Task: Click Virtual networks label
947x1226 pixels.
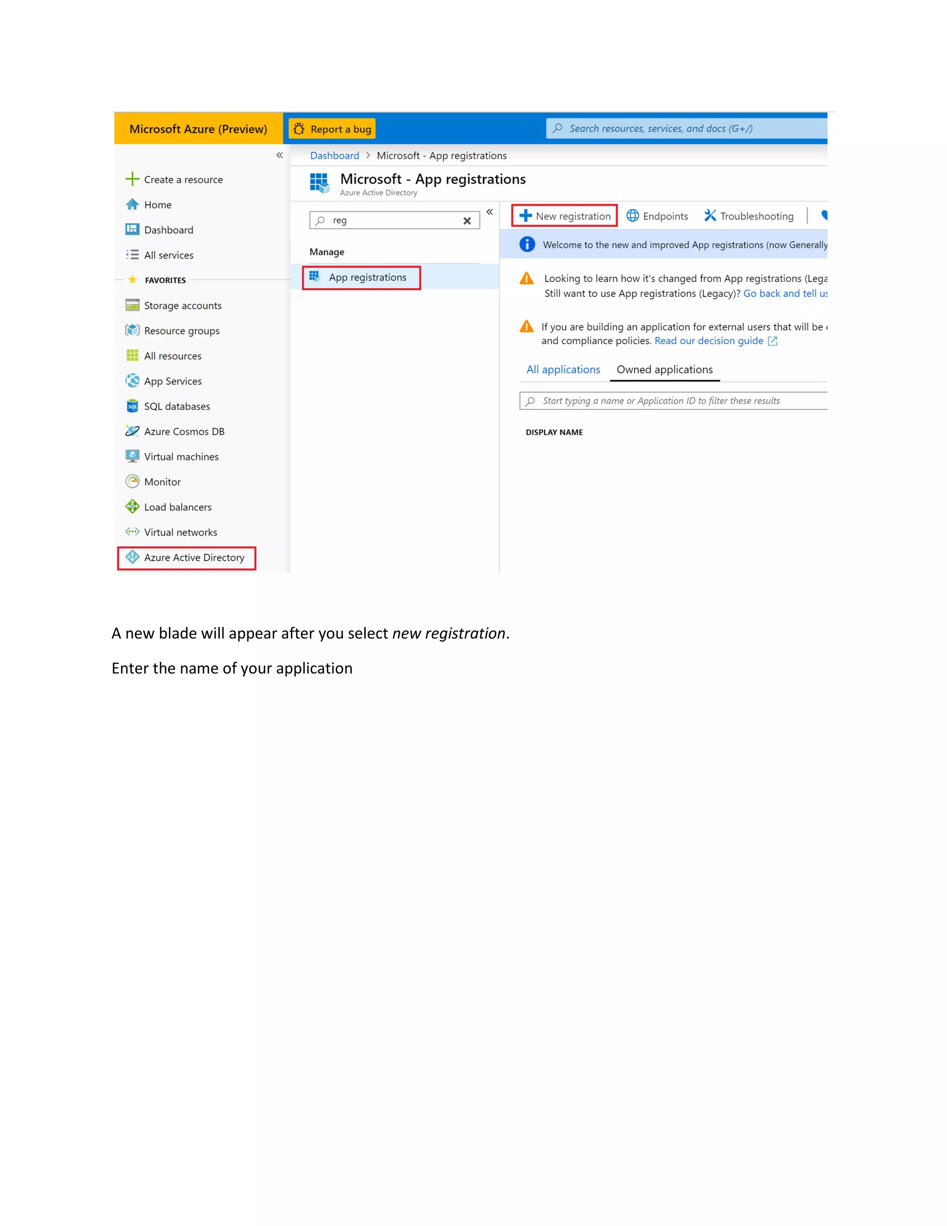Action: pyautogui.click(x=181, y=532)
